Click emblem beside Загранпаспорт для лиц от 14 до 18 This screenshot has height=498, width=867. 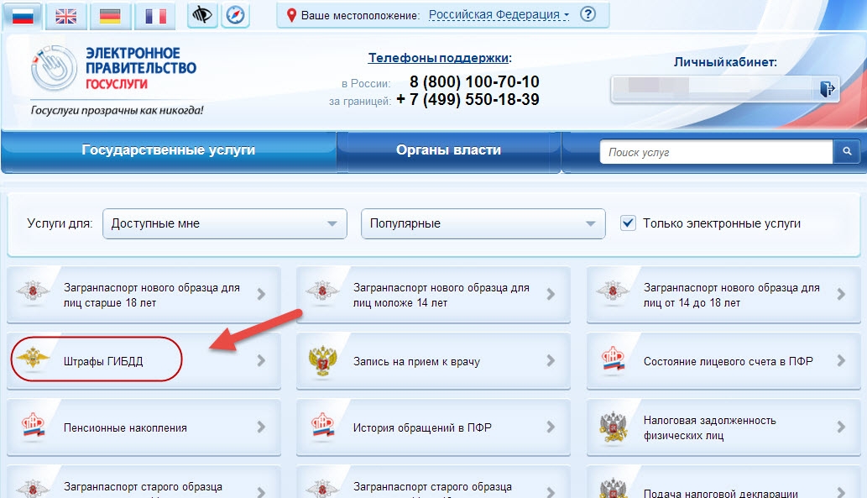[613, 291]
